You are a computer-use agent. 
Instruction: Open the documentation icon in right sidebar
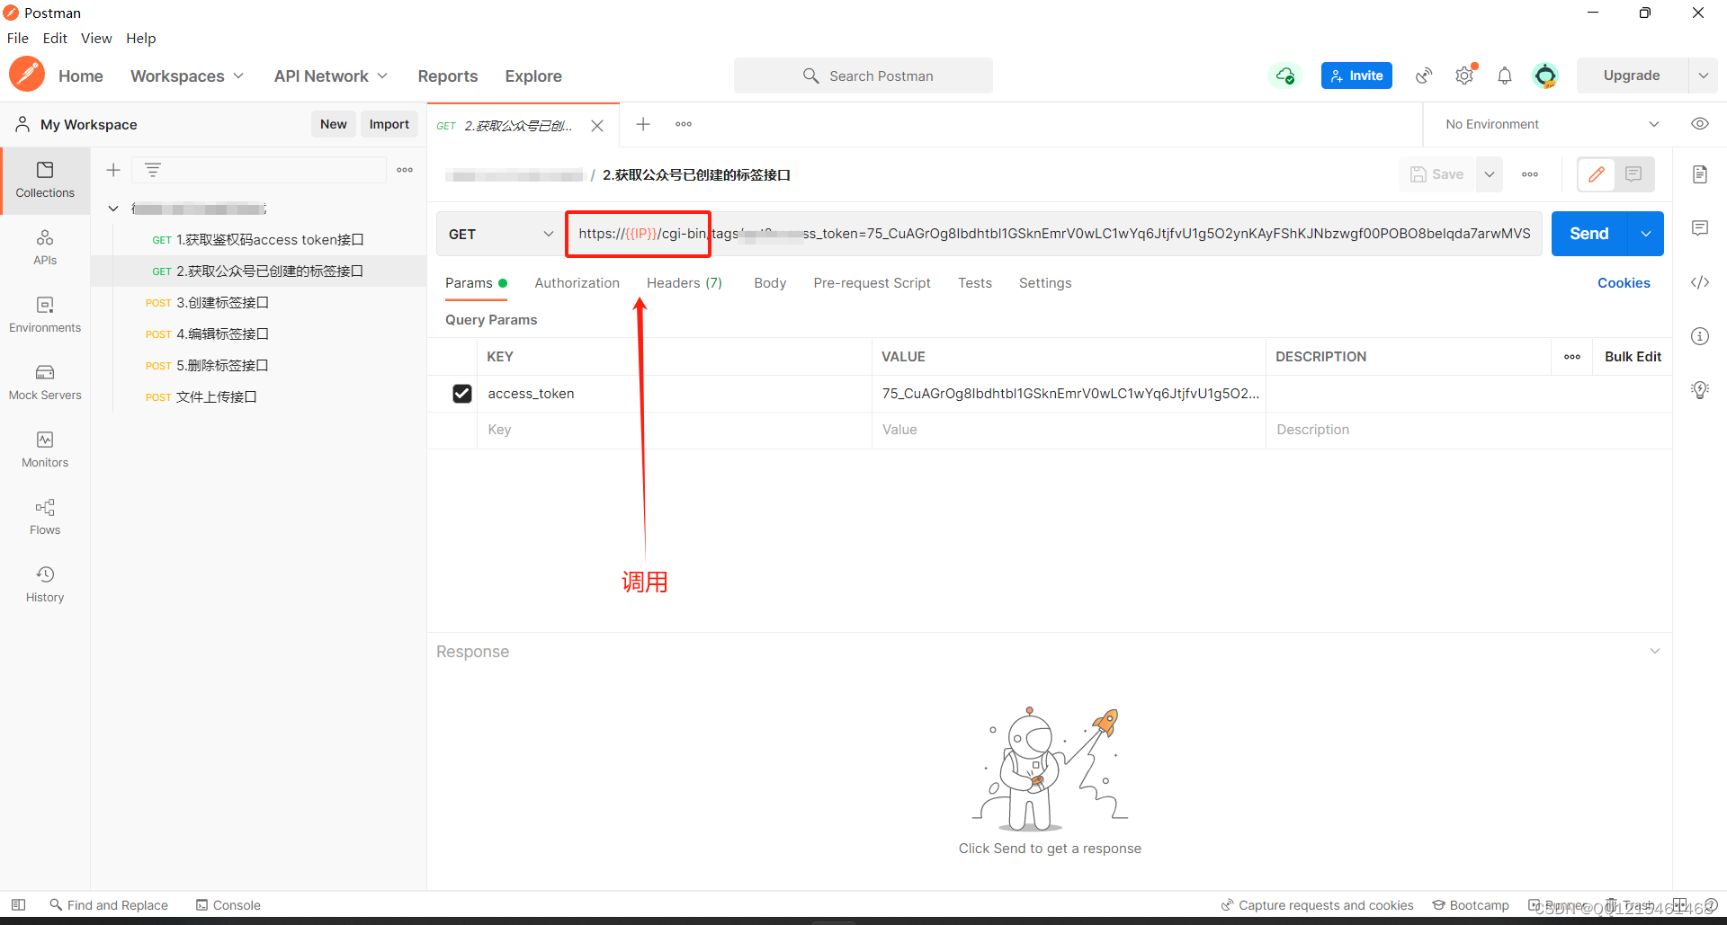(1700, 174)
